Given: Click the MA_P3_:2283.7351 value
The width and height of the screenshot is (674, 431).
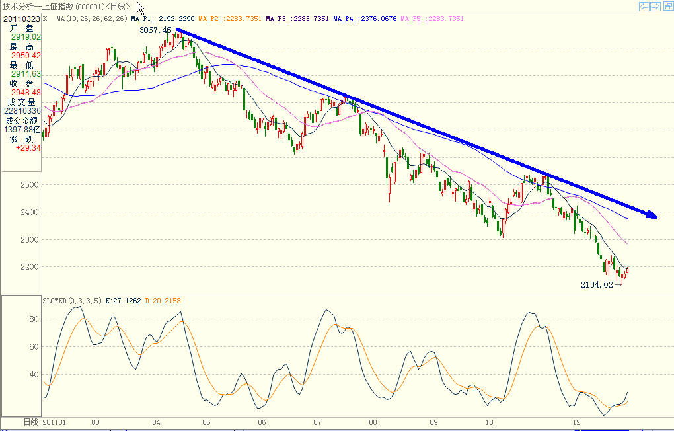Looking at the screenshot, I should [297, 19].
